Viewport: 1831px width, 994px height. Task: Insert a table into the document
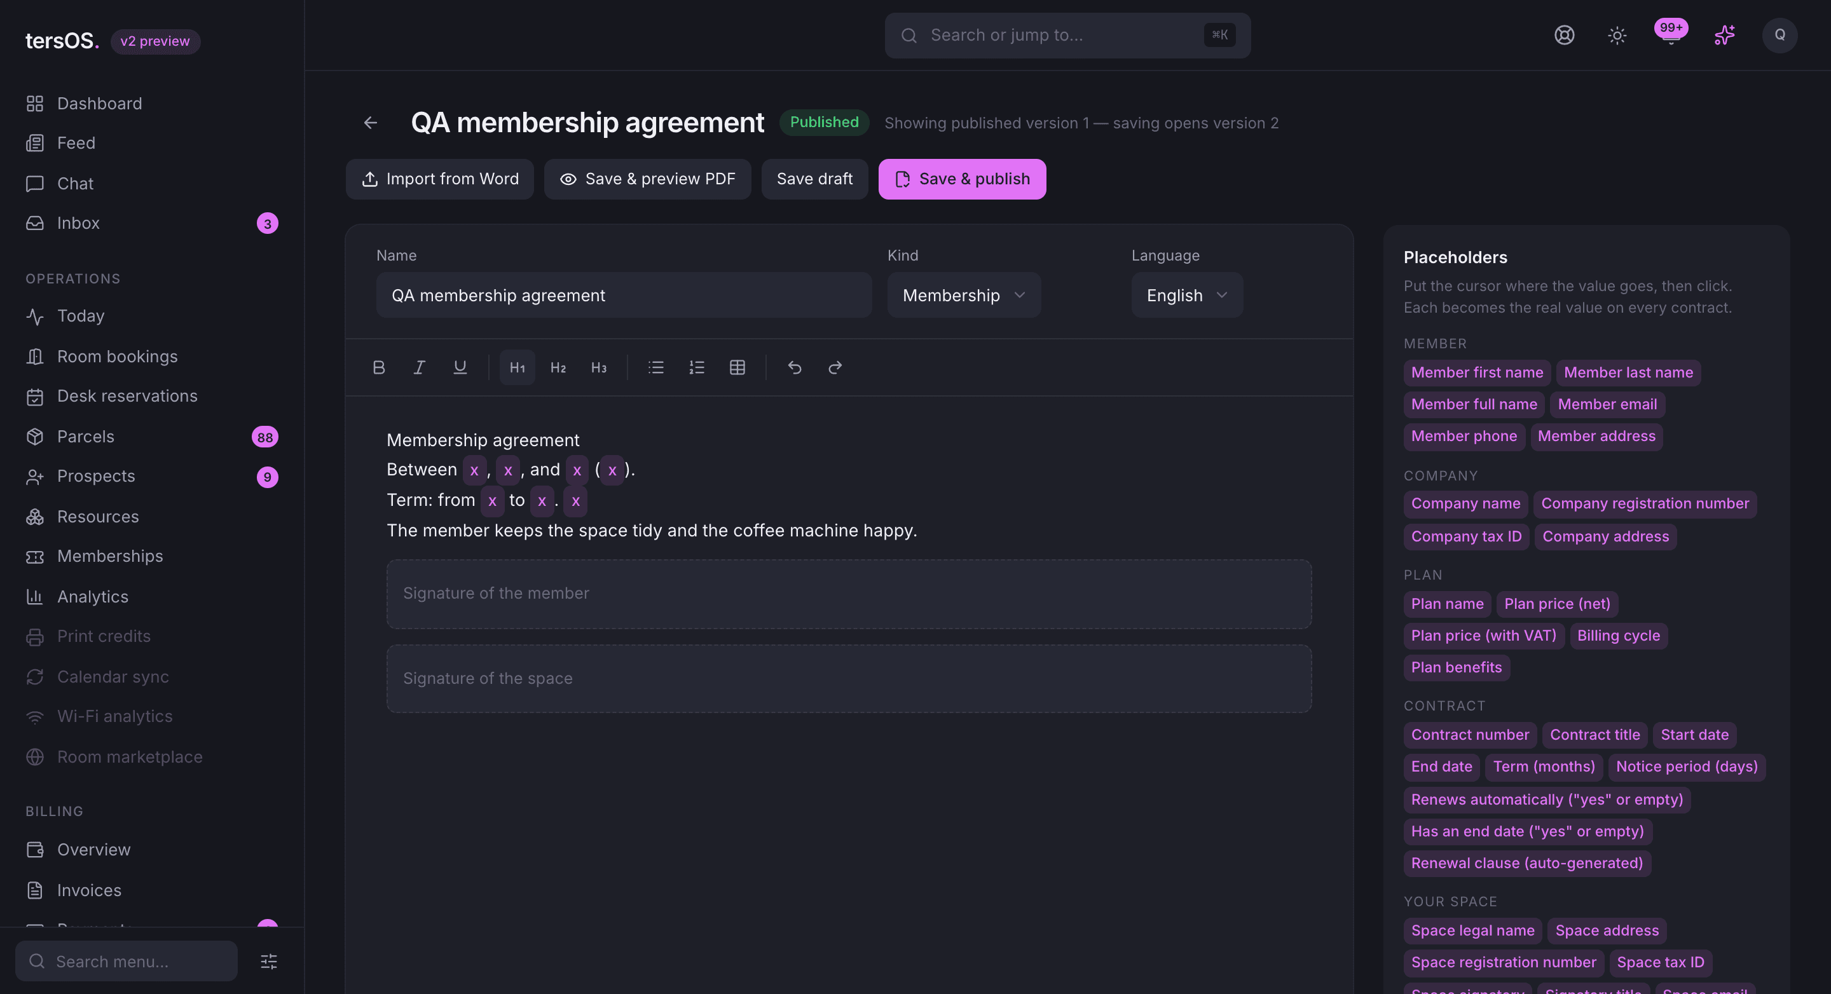(x=737, y=367)
